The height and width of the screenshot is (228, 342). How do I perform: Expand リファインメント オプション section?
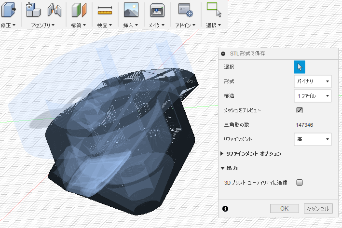222,154
